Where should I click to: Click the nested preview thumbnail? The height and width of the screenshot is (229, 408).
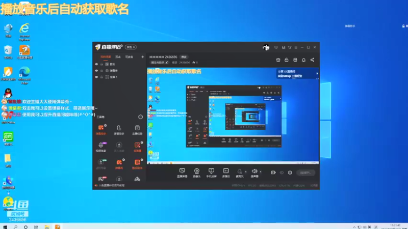[x=234, y=116]
